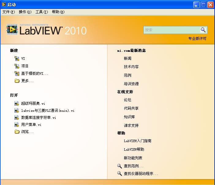The image size is (215, 185).
Task: Open the LabVIEW入门指南 help link
Action: pyautogui.click(x=138, y=141)
